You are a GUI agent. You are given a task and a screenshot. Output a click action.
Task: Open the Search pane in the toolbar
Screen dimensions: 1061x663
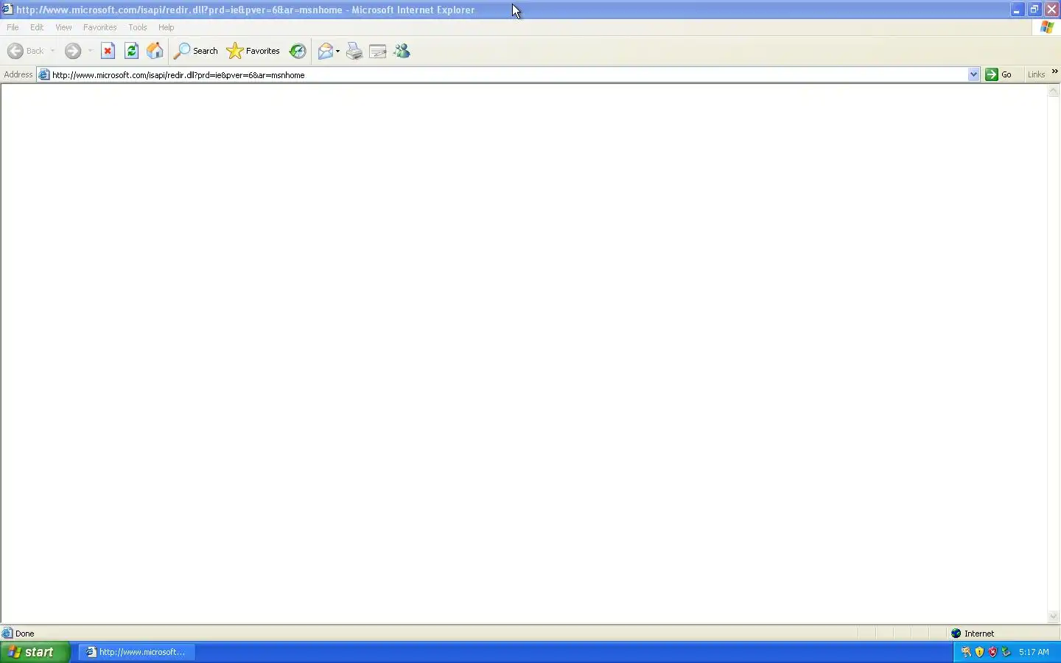[196, 51]
